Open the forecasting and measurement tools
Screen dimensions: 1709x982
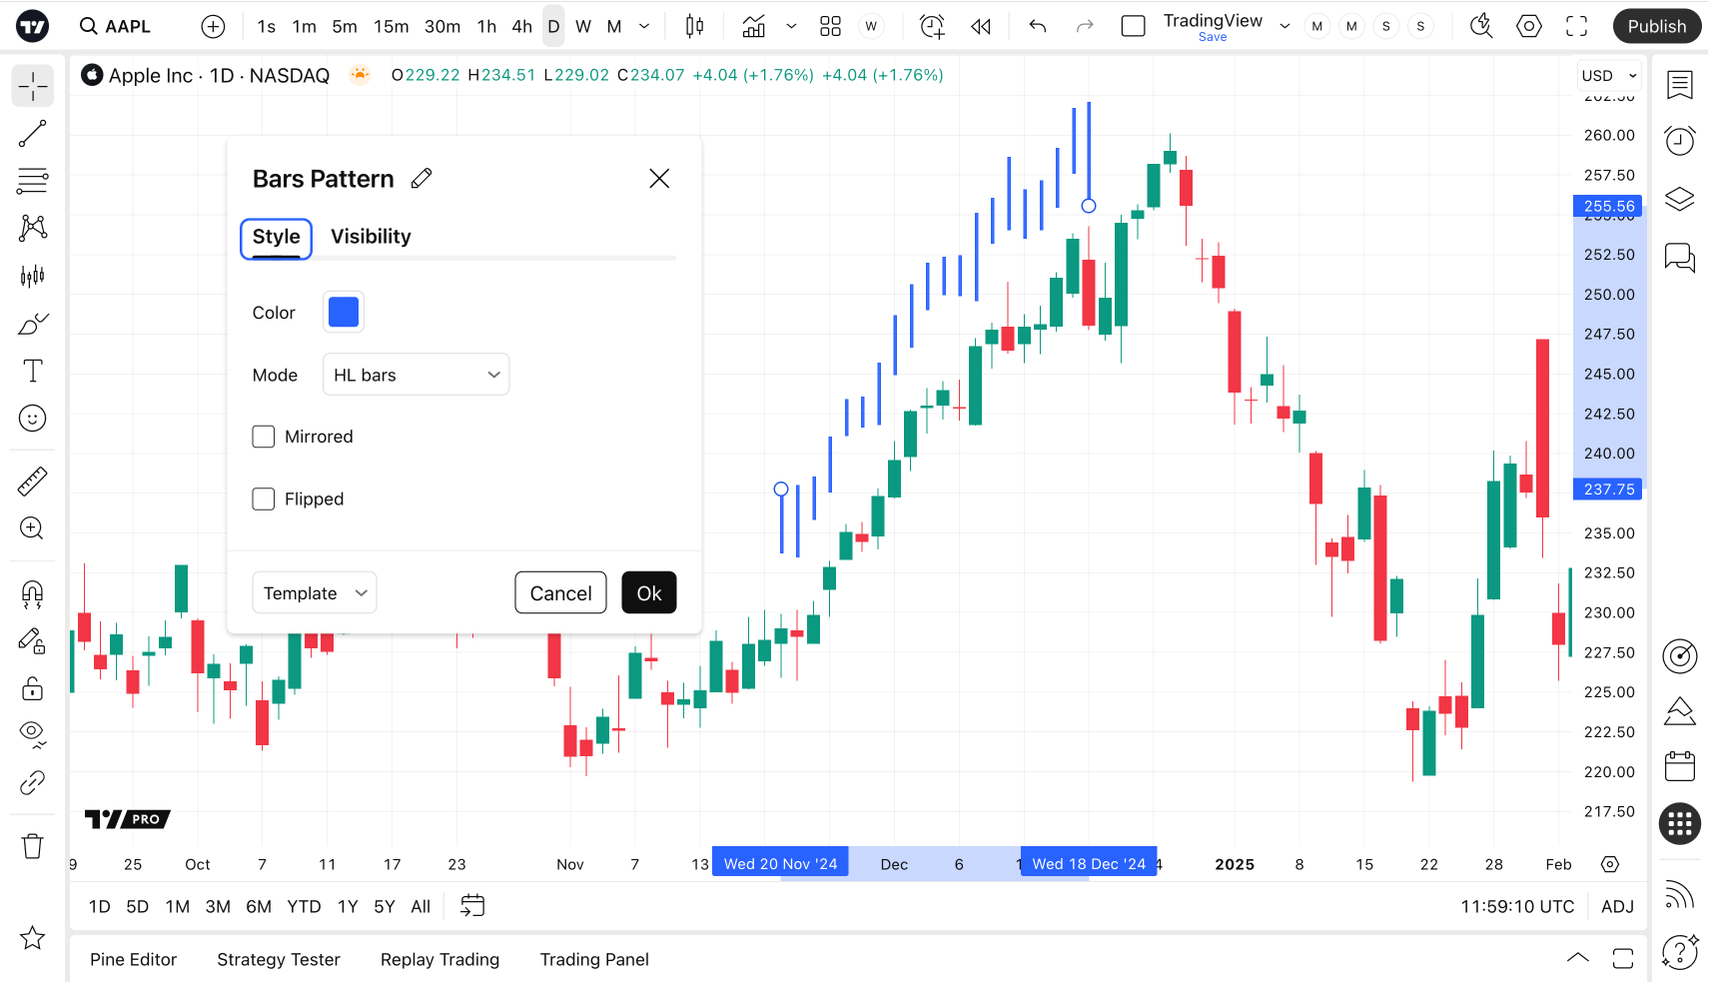[x=33, y=276]
